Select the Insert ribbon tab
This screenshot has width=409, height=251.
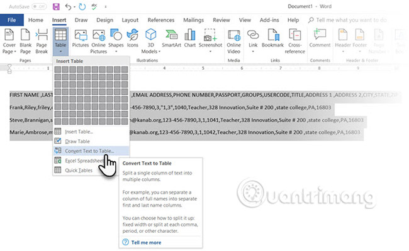coord(59,20)
